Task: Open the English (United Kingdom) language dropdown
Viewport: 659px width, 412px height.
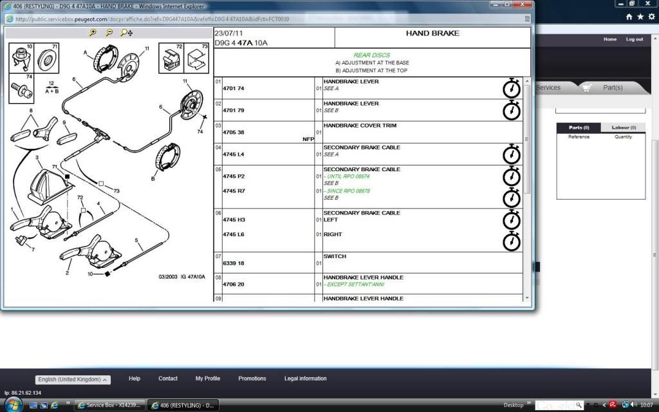Action: (73, 379)
